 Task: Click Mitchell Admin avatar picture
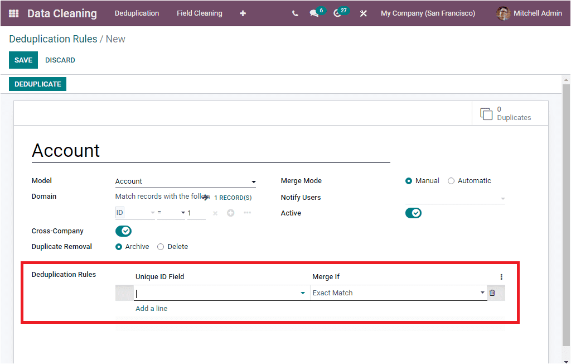point(503,13)
